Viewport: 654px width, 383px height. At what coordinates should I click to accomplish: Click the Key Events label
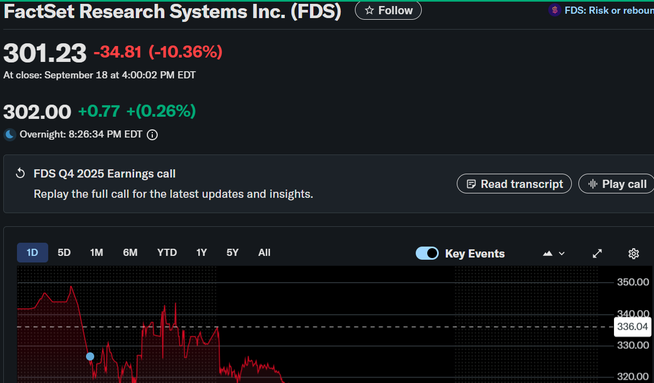(x=475, y=254)
